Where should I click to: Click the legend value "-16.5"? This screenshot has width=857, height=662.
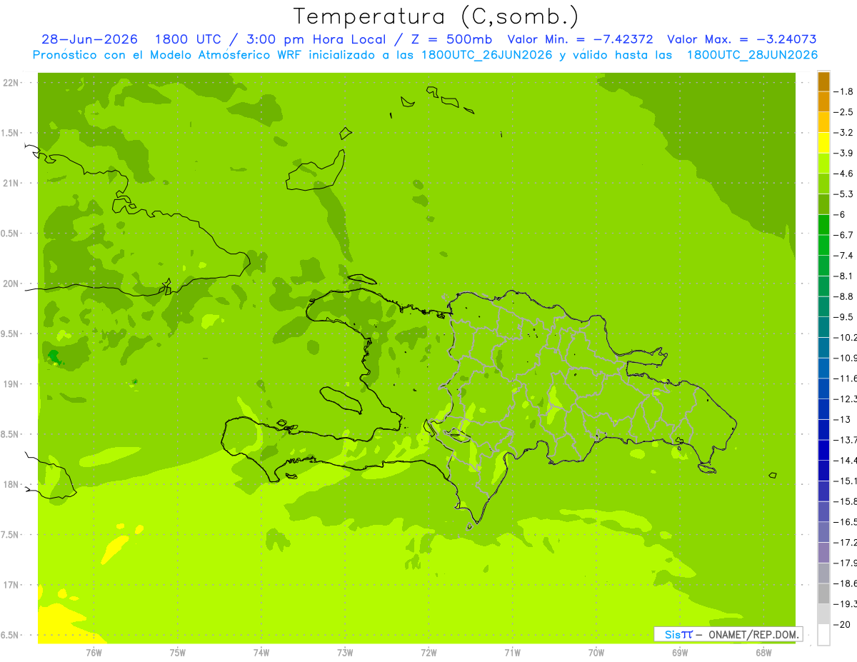tap(846, 522)
